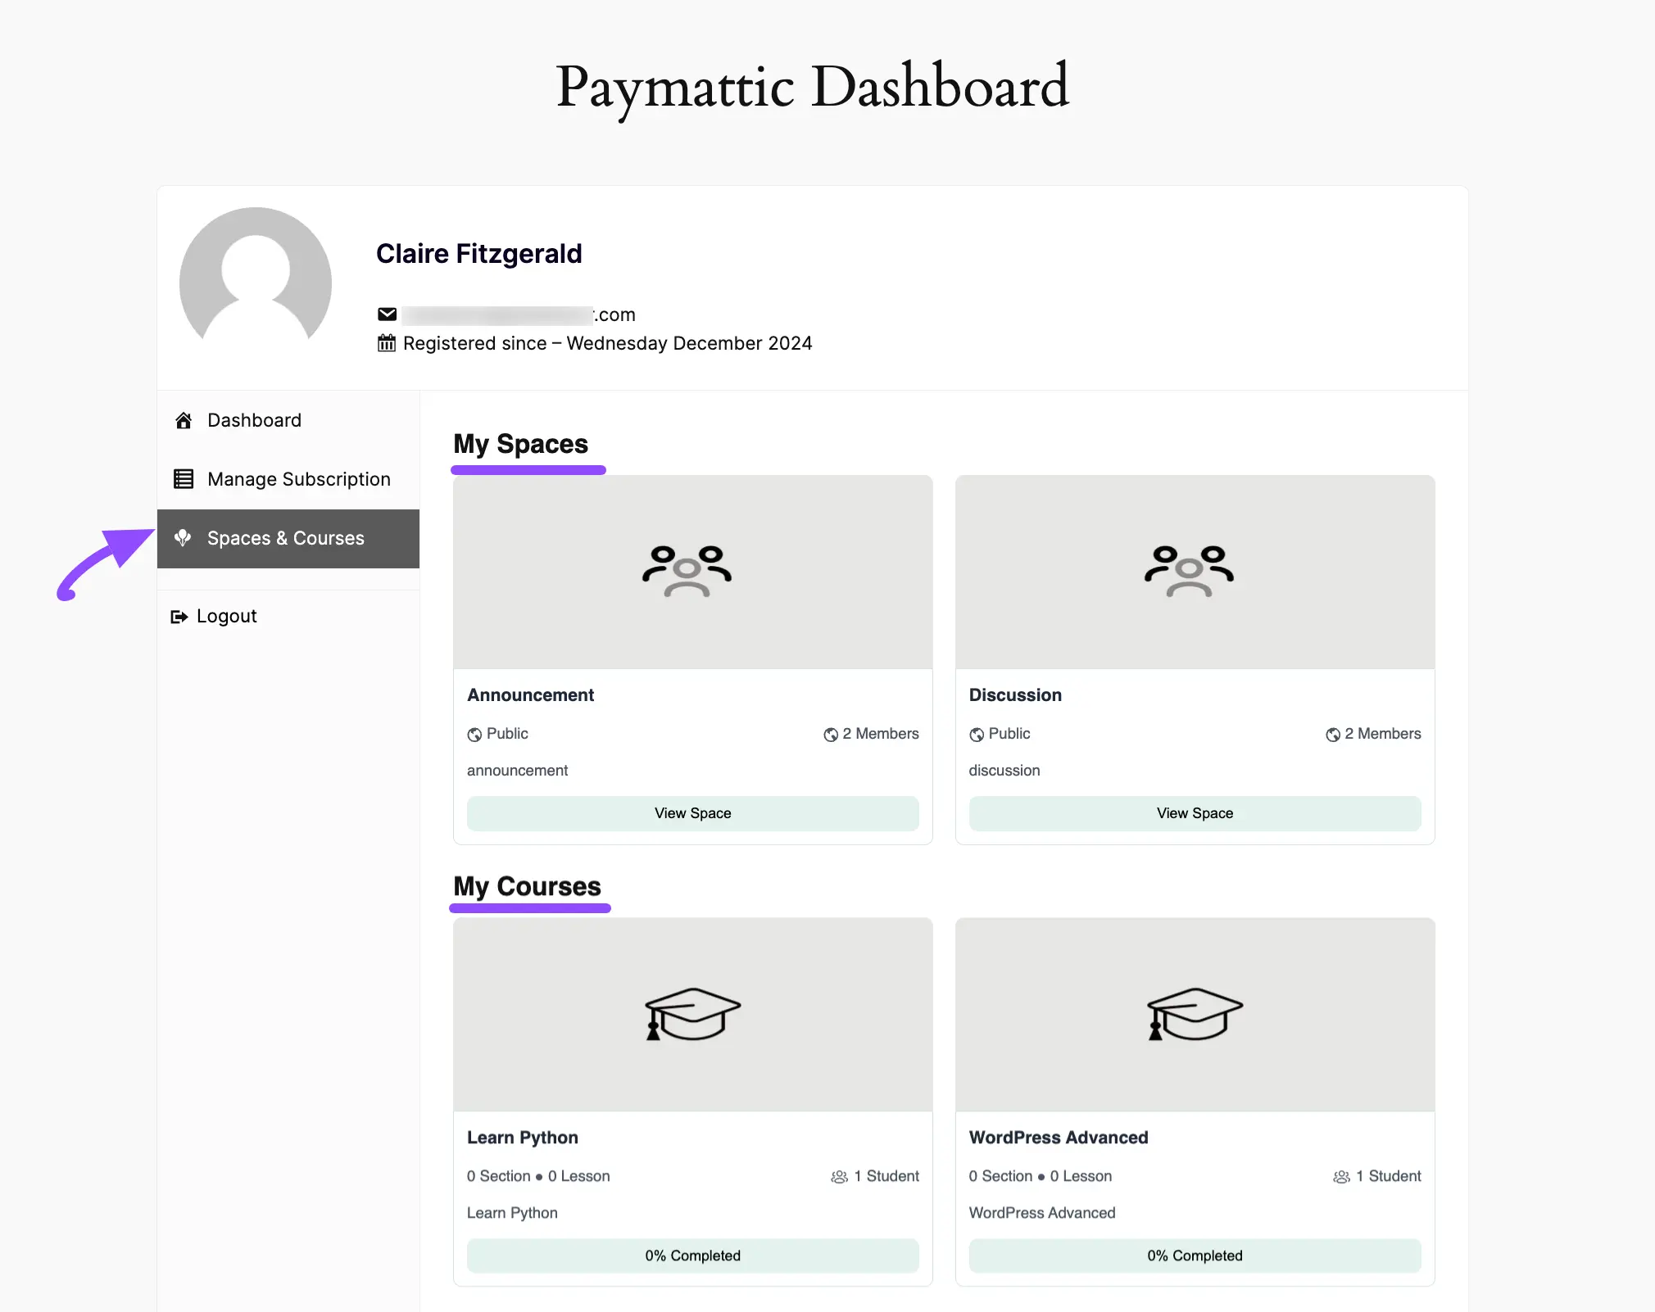Select the Spaces & Courses menu item
The height and width of the screenshot is (1312, 1655).
285,538
